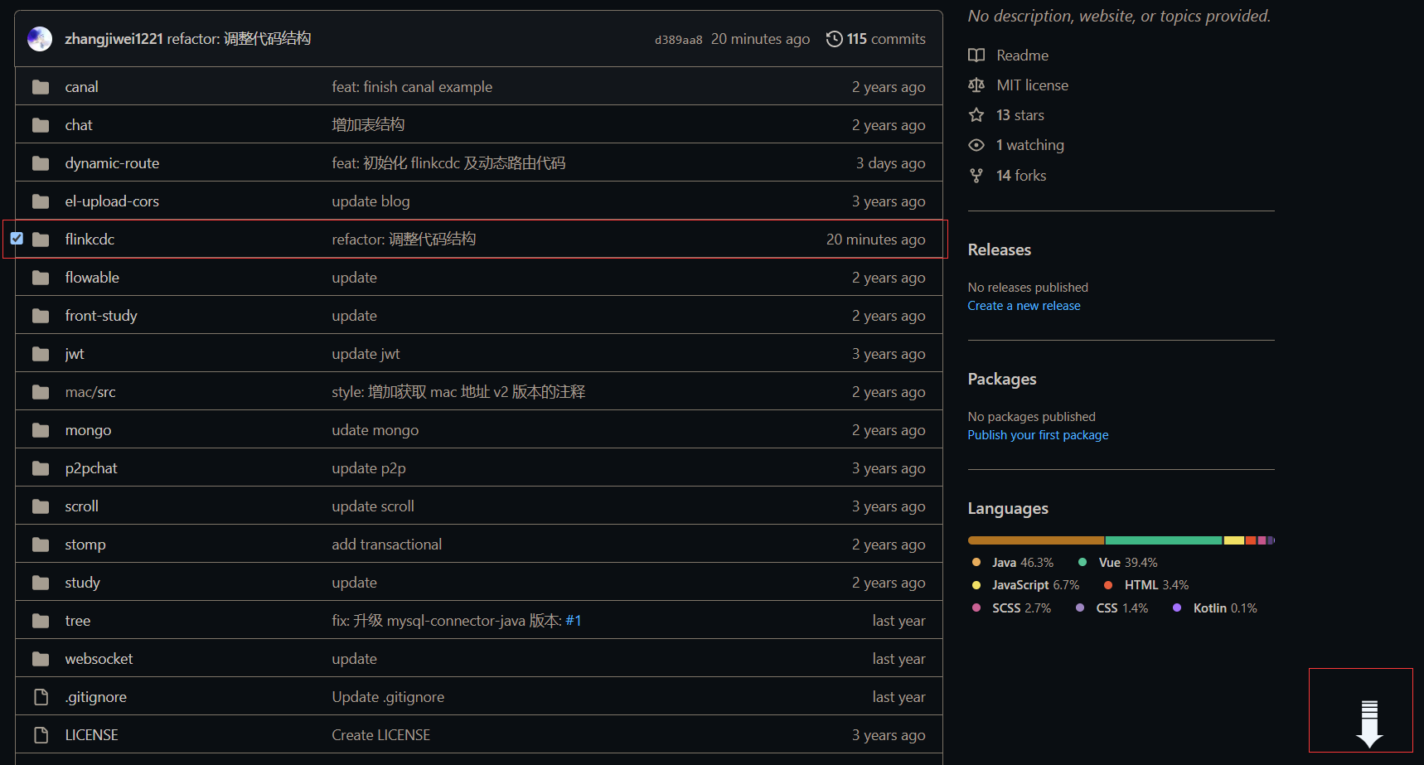
Task: Open the Releases section heading
Action: point(999,249)
